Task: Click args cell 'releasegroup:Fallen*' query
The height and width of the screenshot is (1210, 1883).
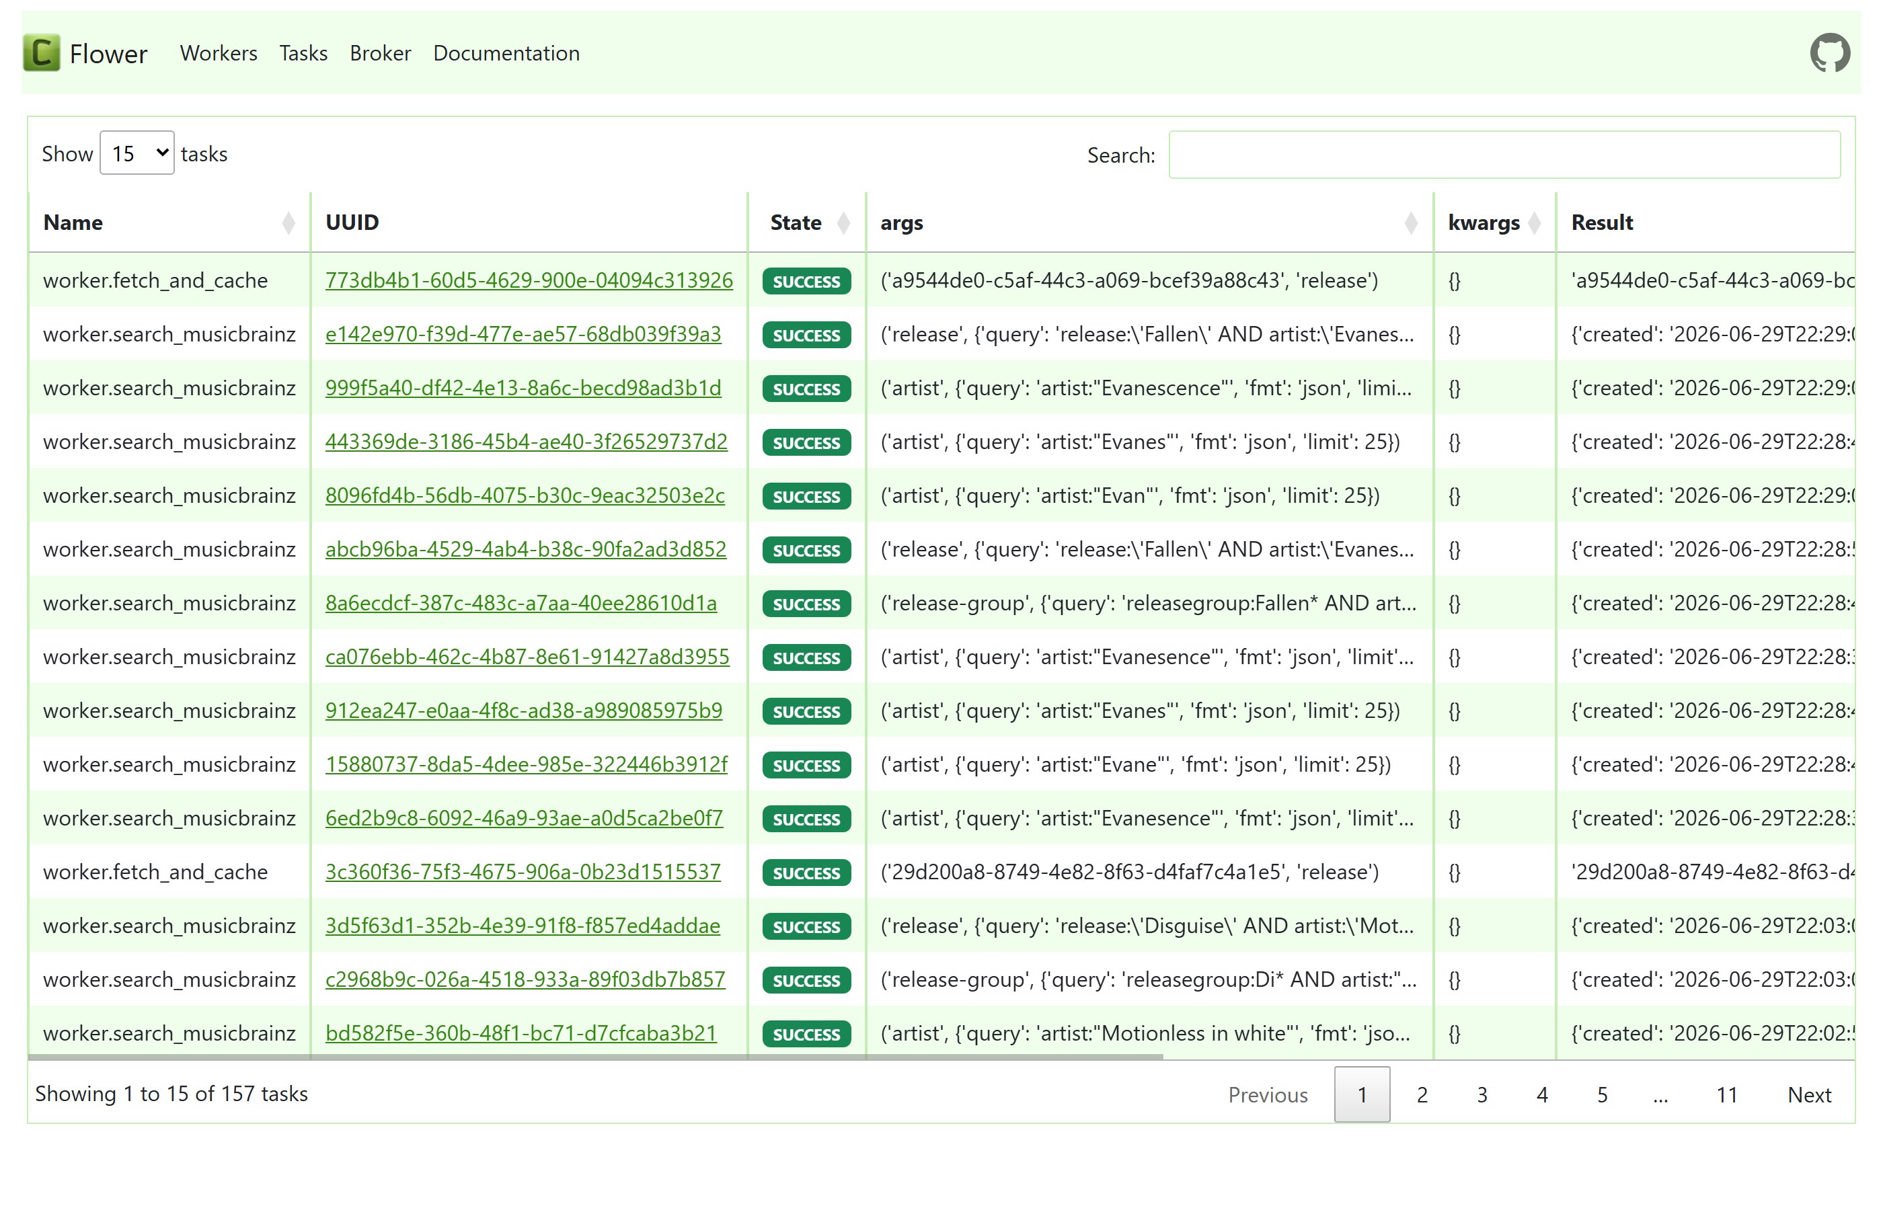Action: [x=1149, y=604]
